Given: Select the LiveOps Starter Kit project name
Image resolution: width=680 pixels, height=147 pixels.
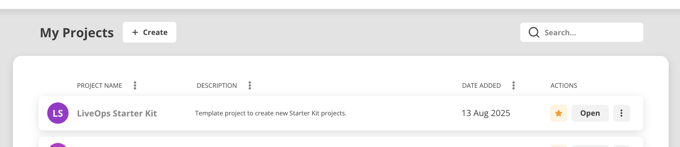Looking at the screenshot, I should point(117,113).
